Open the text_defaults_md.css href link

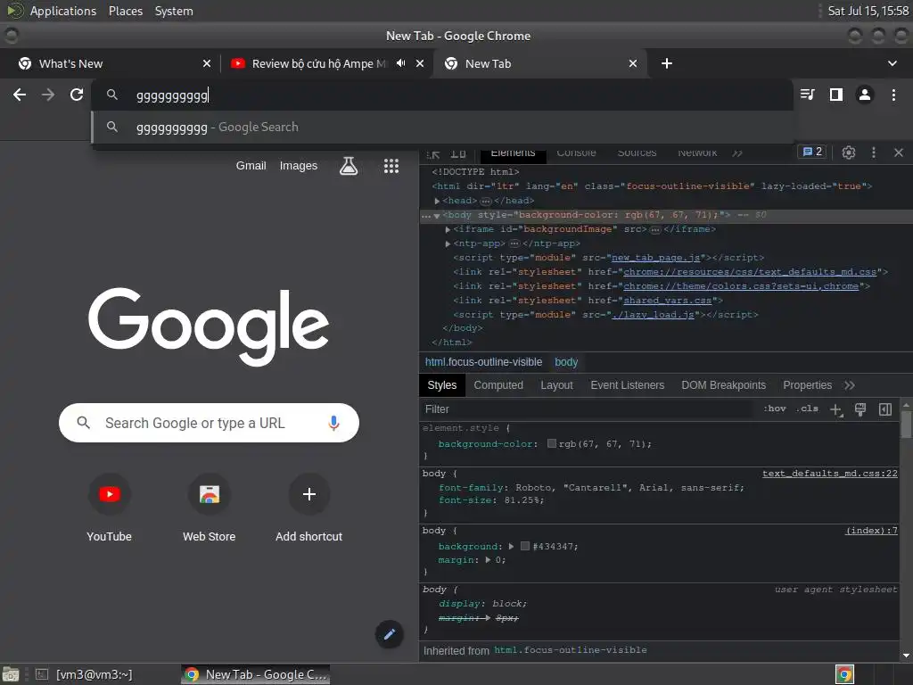pos(749,272)
